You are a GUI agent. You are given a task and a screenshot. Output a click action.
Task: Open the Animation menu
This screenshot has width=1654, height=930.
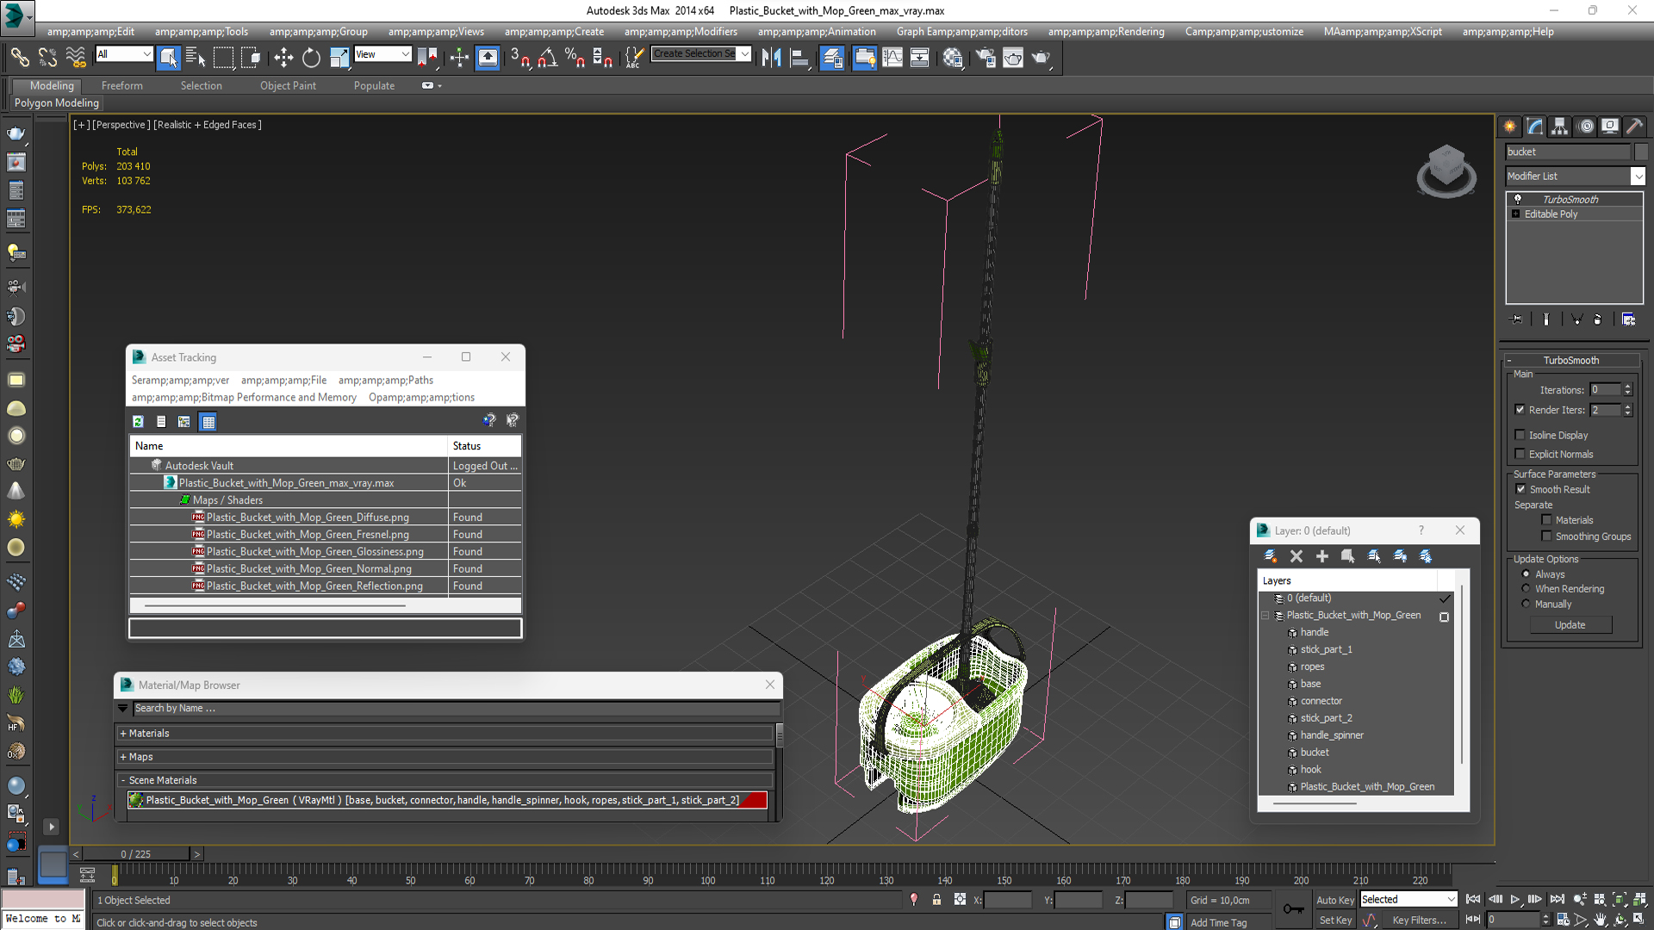[817, 32]
